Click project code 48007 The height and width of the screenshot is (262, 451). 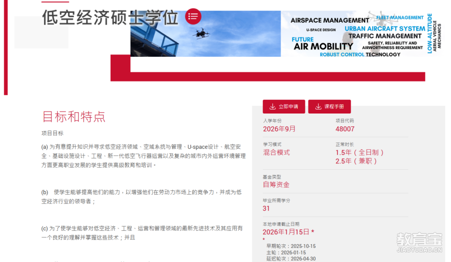(345, 129)
